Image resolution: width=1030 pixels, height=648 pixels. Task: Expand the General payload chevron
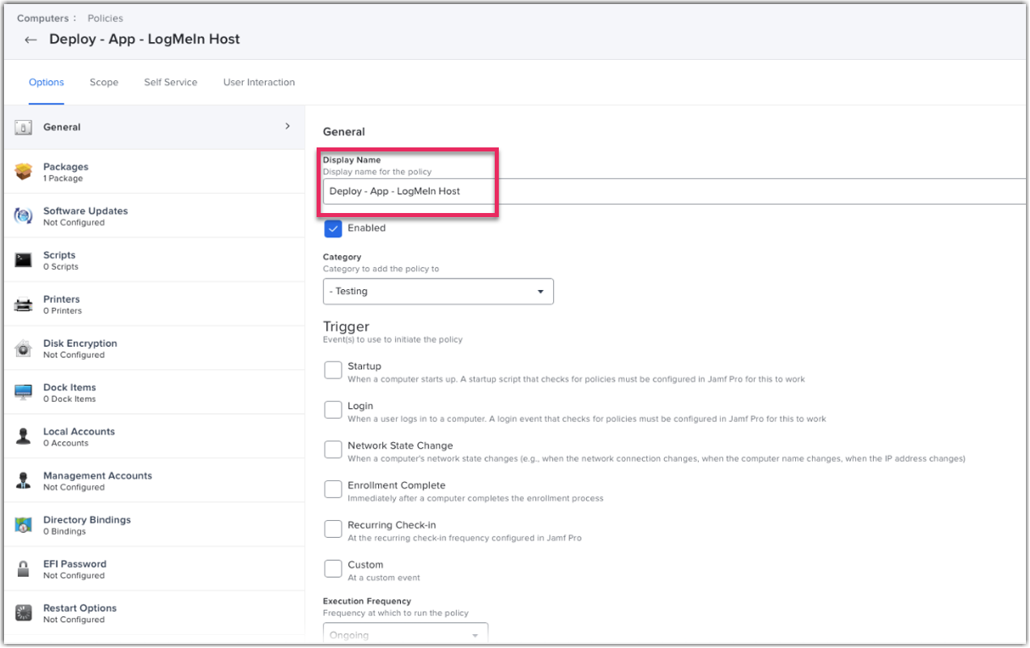click(x=287, y=126)
